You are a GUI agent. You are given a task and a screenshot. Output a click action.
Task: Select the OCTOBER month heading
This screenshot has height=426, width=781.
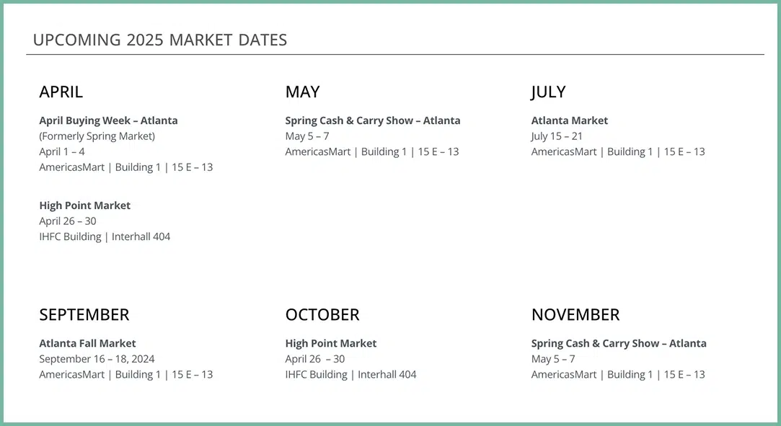click(322, 315)
